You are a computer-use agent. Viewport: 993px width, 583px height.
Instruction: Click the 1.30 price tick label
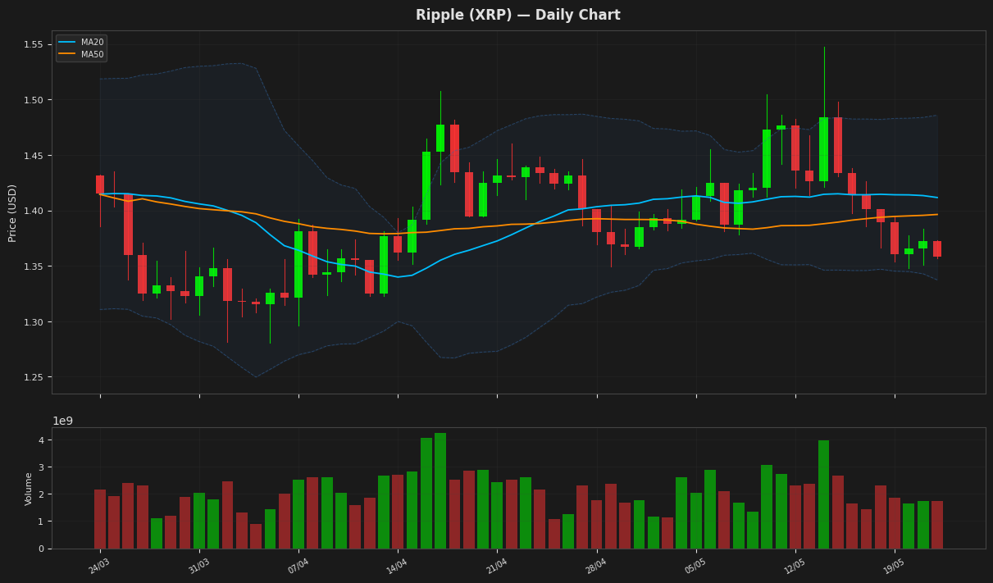(34, 322)
